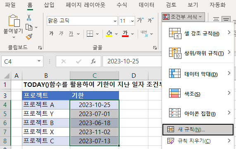Screen dimensions: 236x149
Task: Expand the Name Box C4 dropdown
Action: pos(39,61)
